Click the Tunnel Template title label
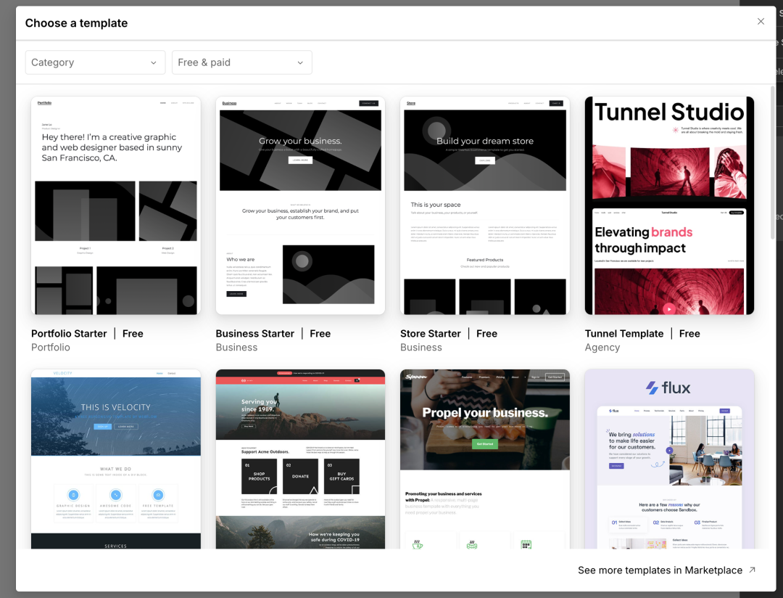 pyautogui.click(x=624, y=334)
